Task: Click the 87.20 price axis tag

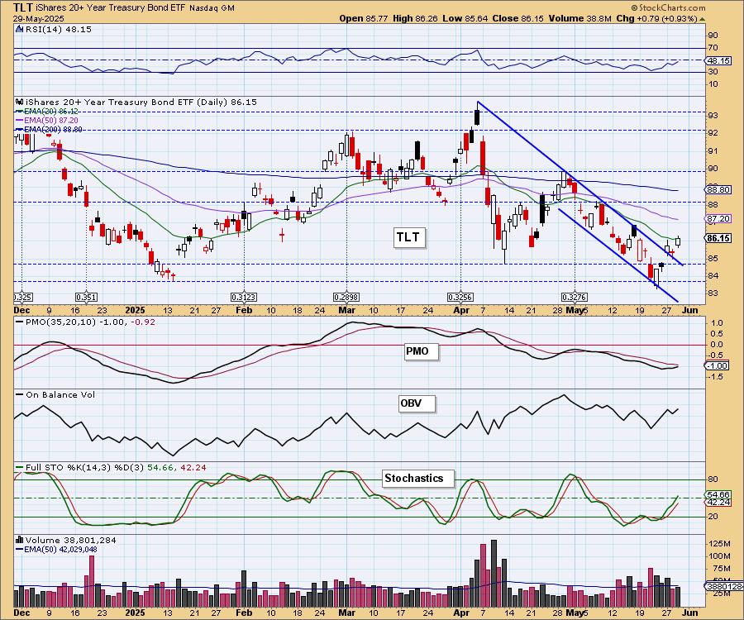Action: tap(718, 219)
